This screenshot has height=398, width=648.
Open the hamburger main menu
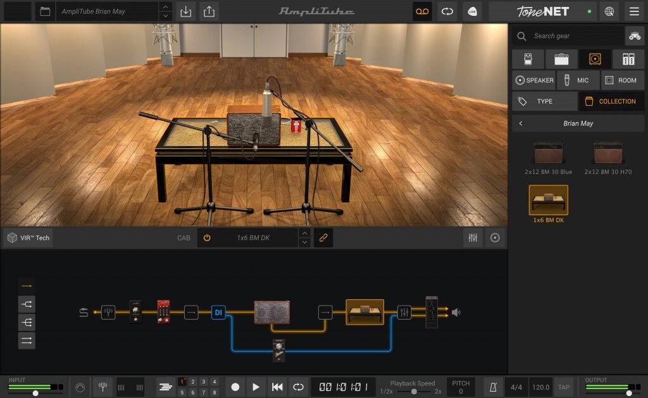coord(634,11)
